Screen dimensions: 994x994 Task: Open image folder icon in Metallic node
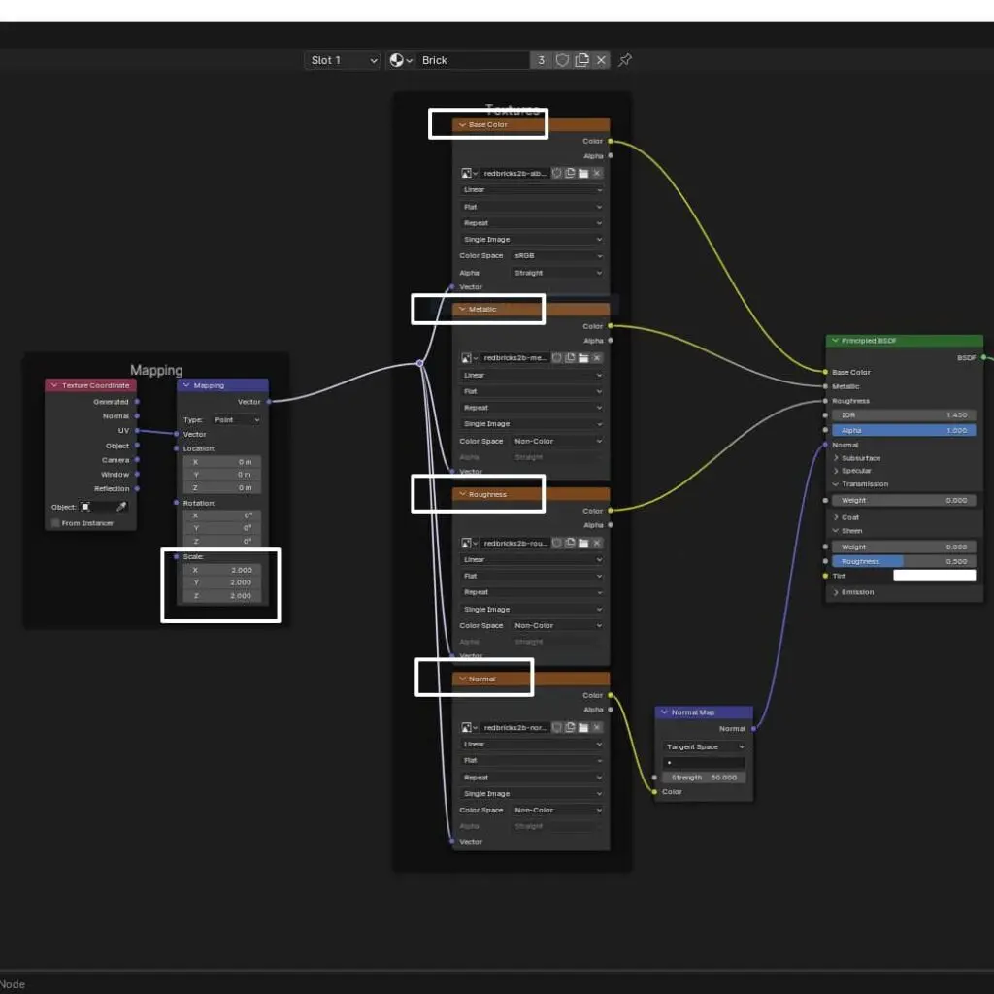click(583, 358)
